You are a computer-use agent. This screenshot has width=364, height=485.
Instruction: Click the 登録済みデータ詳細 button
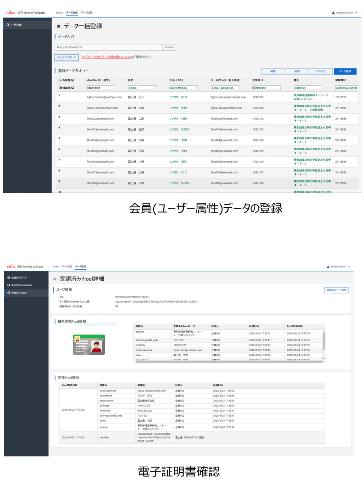click(x=336, y=290)
